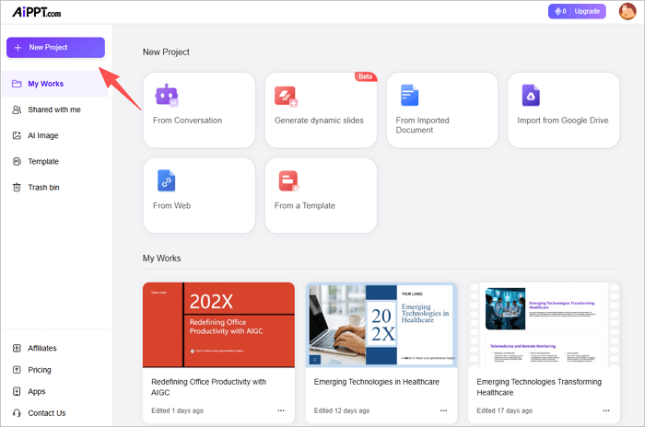The height and width of the screenshot is (427, 645).
Task: Open more options for Redefining Office Productivity
Action: [281, 410]
